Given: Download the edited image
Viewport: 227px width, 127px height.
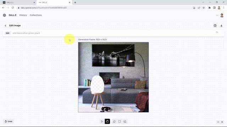Looking at the screenshot, I should pyautogui.click(x=221, y=26).
